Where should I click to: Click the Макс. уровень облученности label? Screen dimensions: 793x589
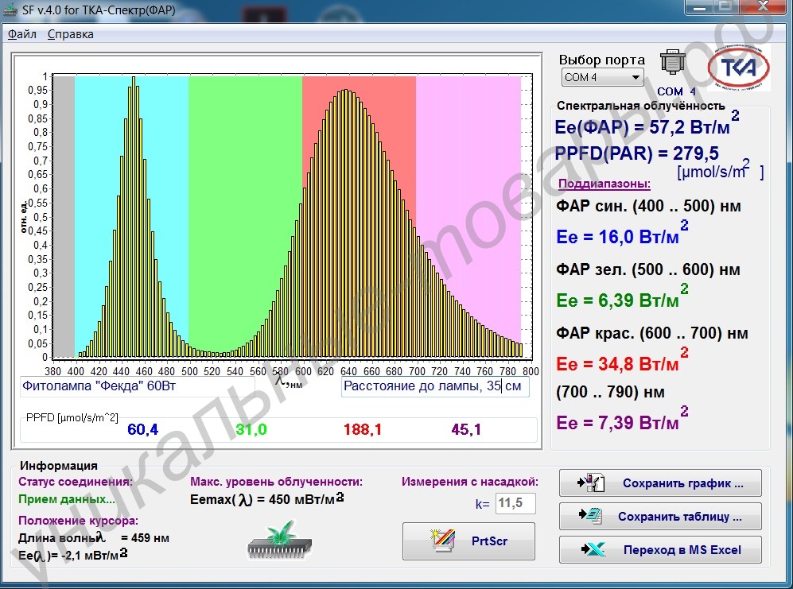point(276,482)
